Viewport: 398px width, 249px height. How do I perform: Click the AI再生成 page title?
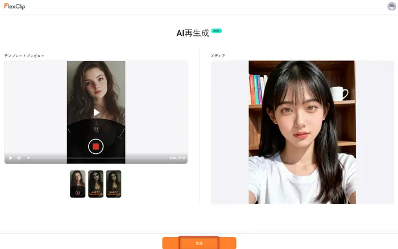click(x=193, y=33)
